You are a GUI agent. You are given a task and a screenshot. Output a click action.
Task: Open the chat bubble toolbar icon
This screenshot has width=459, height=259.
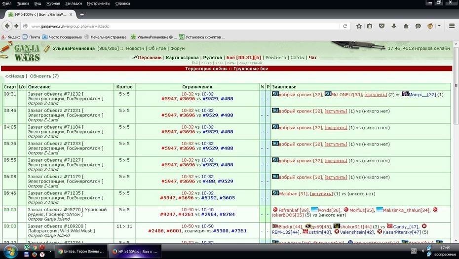[x=418, y=26]
